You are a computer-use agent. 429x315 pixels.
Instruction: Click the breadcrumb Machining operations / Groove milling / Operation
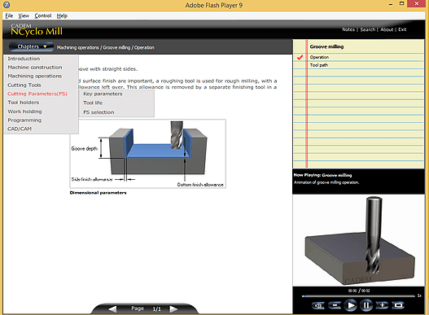[106, 48]
